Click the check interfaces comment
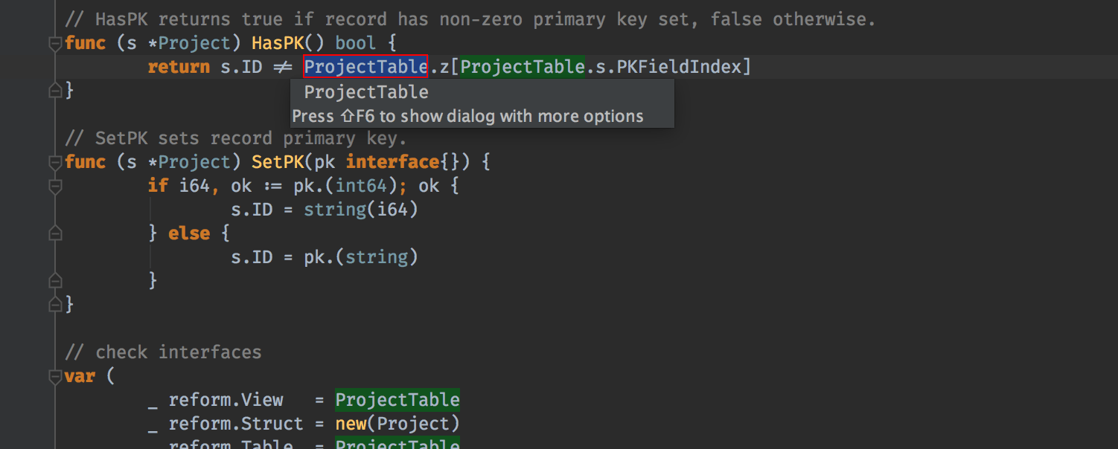This screenshot has height=449, width=1118. coord(163,352)
